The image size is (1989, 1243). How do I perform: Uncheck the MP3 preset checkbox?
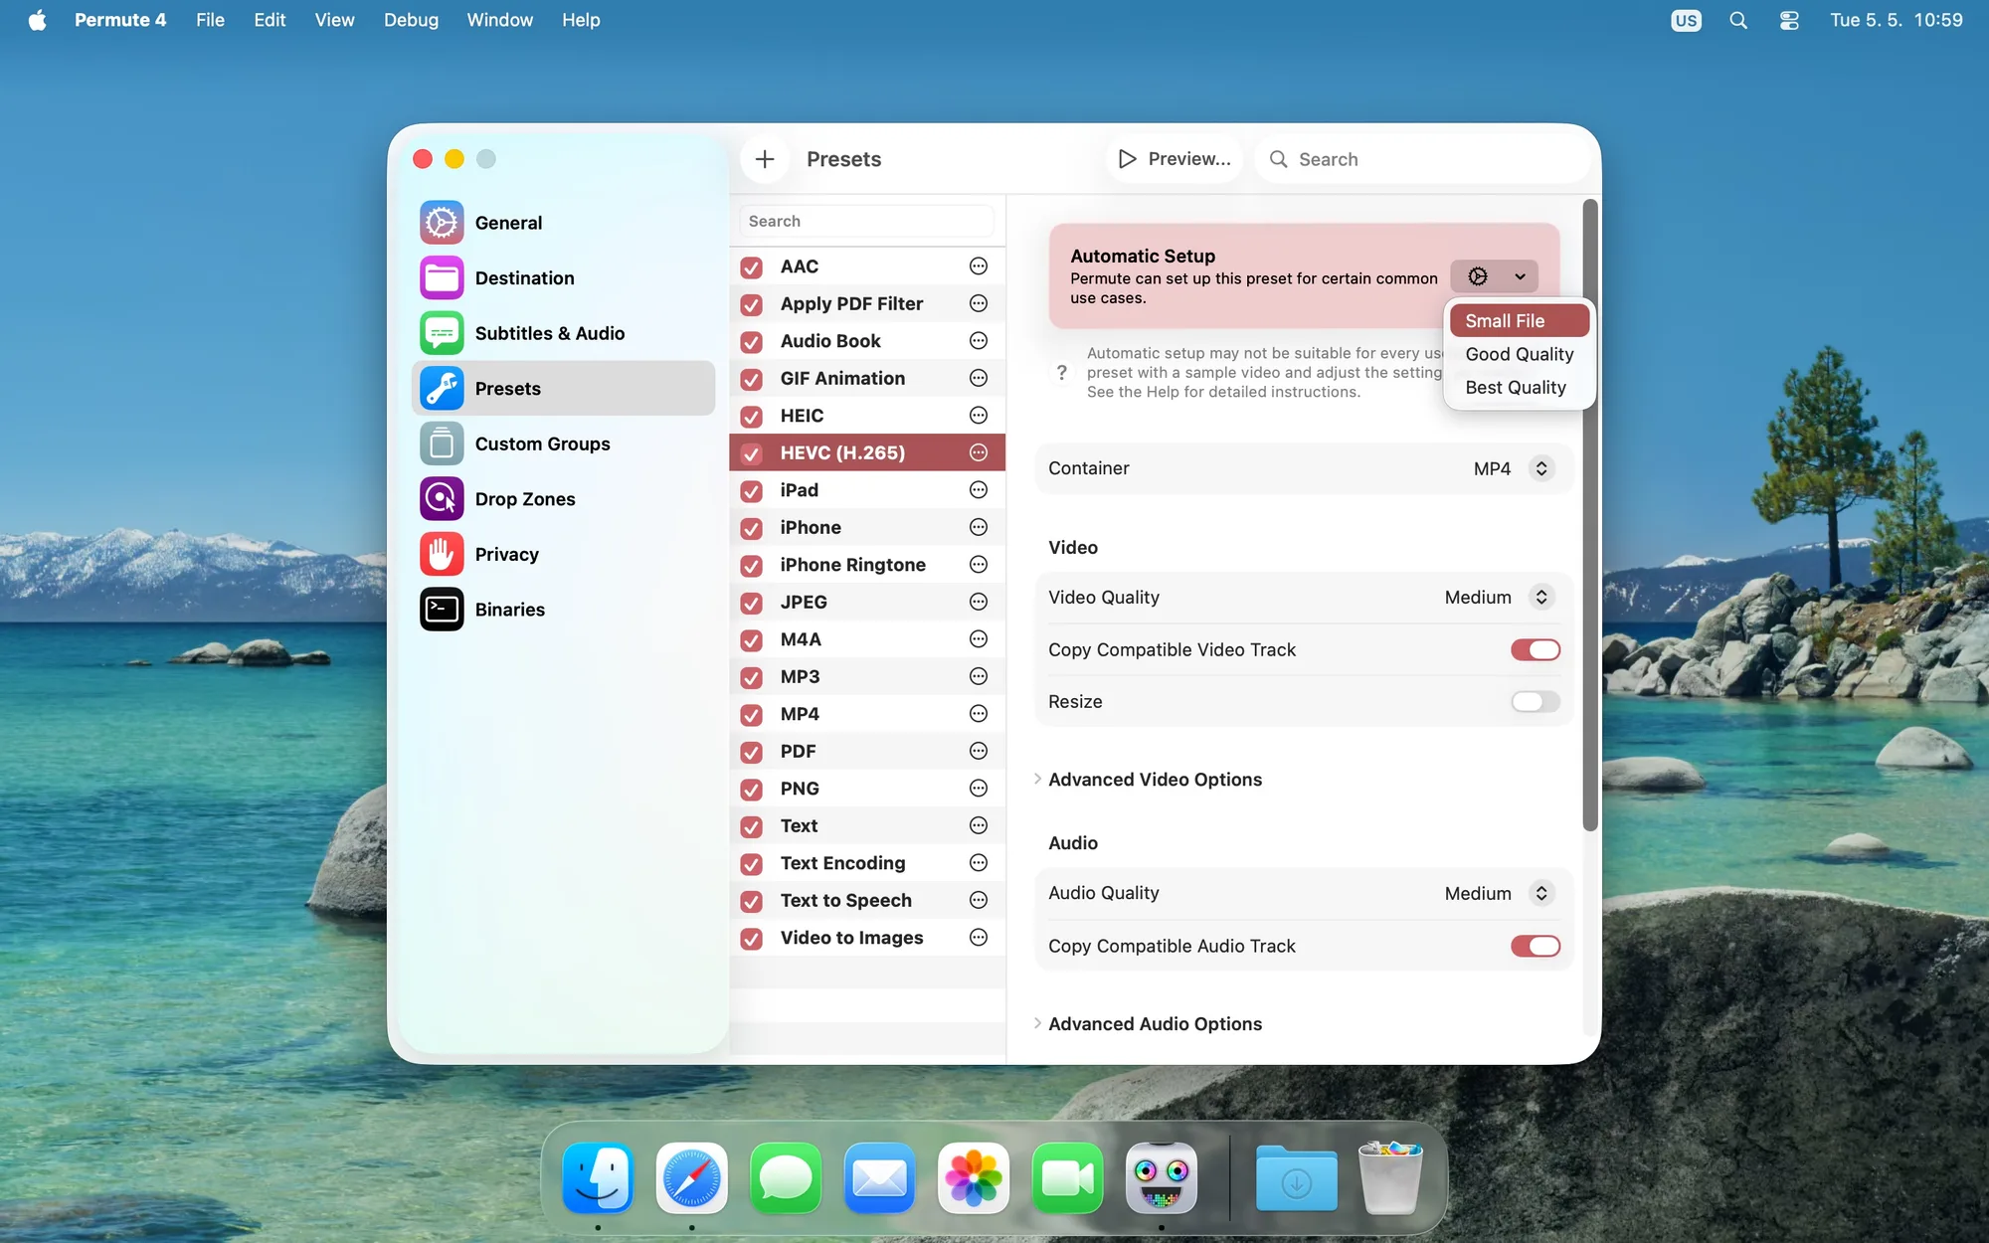752,677
